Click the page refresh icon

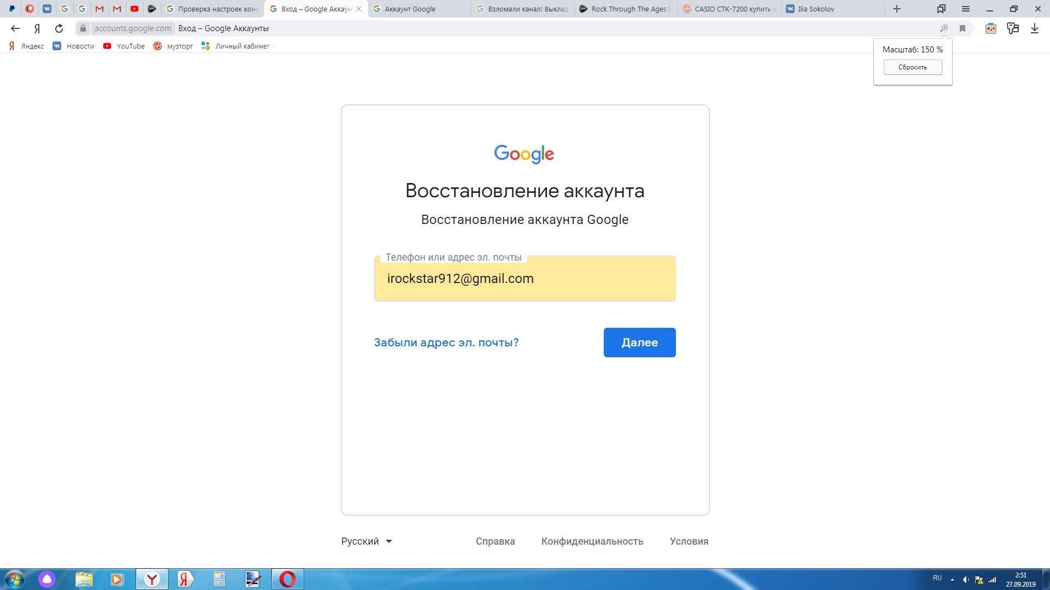coord(60,28)
